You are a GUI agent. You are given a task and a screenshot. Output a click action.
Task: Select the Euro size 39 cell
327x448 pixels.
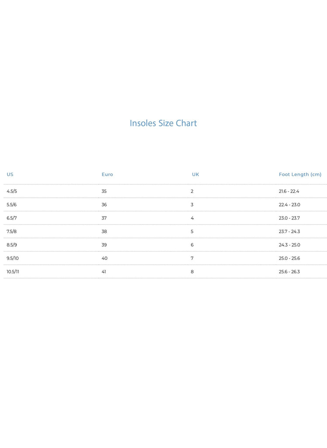(104, 245)
